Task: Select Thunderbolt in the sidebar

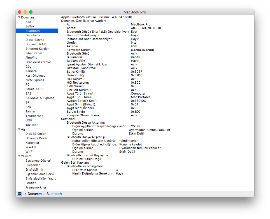Action: click(34, 116)
